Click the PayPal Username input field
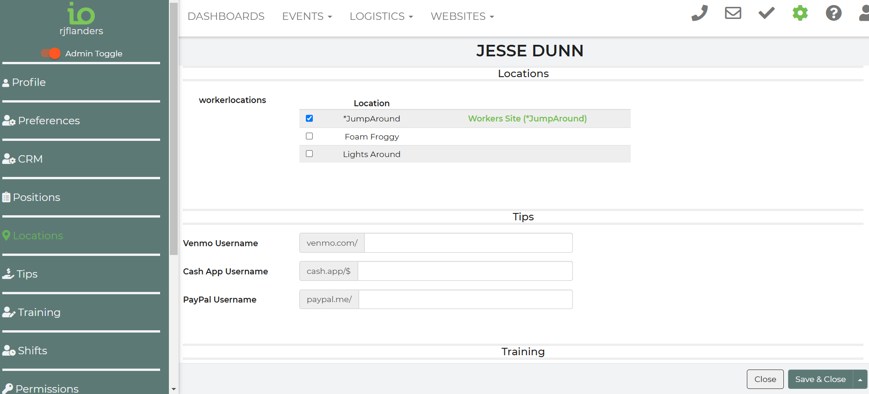The image size is (869, 394). click(466, 299)
